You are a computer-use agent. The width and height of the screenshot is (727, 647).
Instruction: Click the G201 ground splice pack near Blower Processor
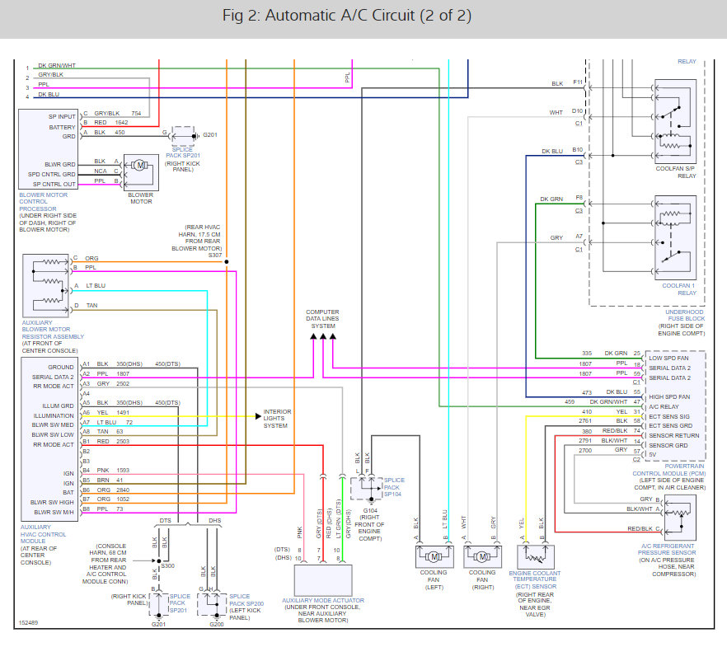(183, 136)
